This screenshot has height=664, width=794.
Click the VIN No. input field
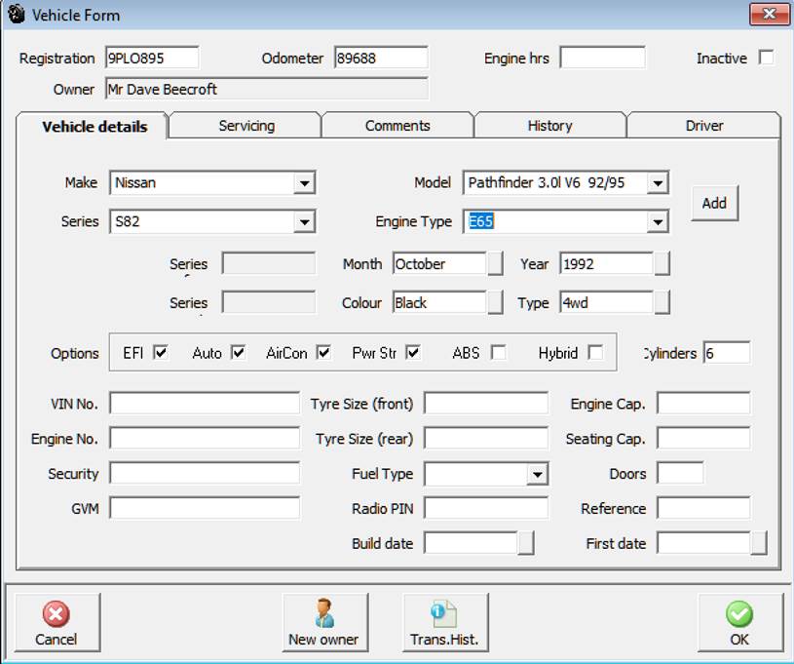click(x=205, y=404)
